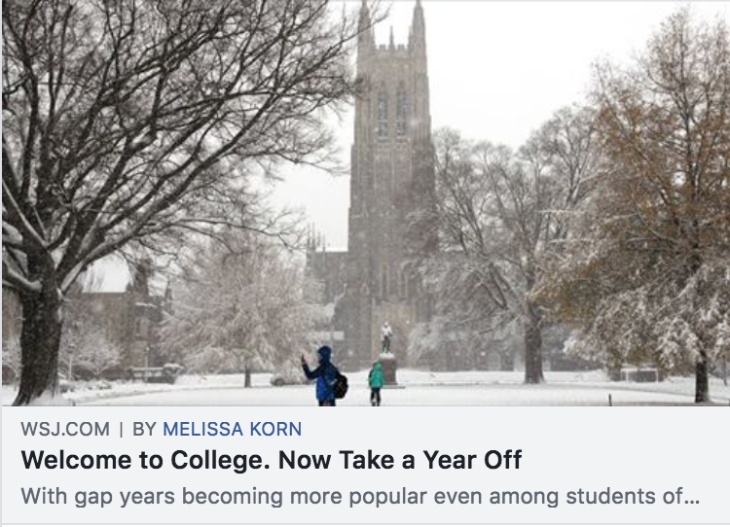Click the person in the blue jacket

324,376
